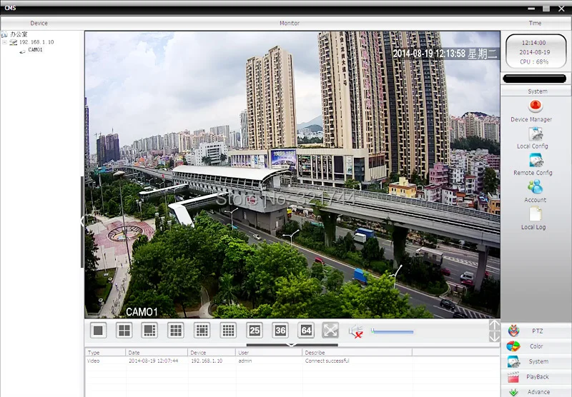Image resolution: width=572 pixels, height=397 pixels.
Task: Go to next page with down arrow
Action: [x=494, y=336]
